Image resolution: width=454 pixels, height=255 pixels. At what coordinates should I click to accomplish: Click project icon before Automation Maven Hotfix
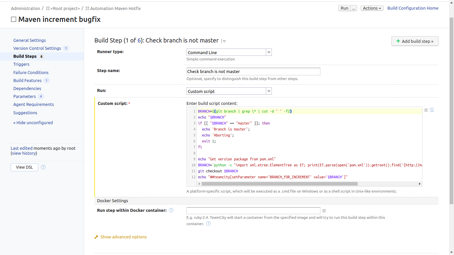87,8
